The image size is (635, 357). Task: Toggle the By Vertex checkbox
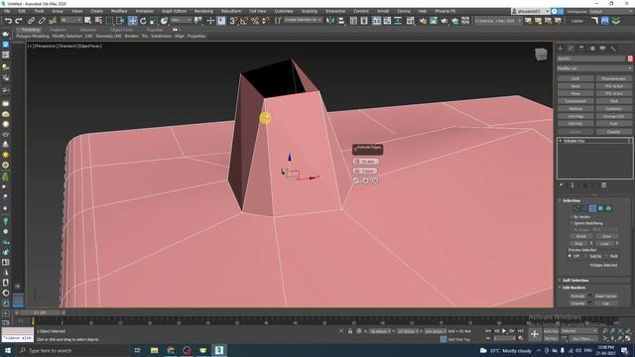coord(571,217)
